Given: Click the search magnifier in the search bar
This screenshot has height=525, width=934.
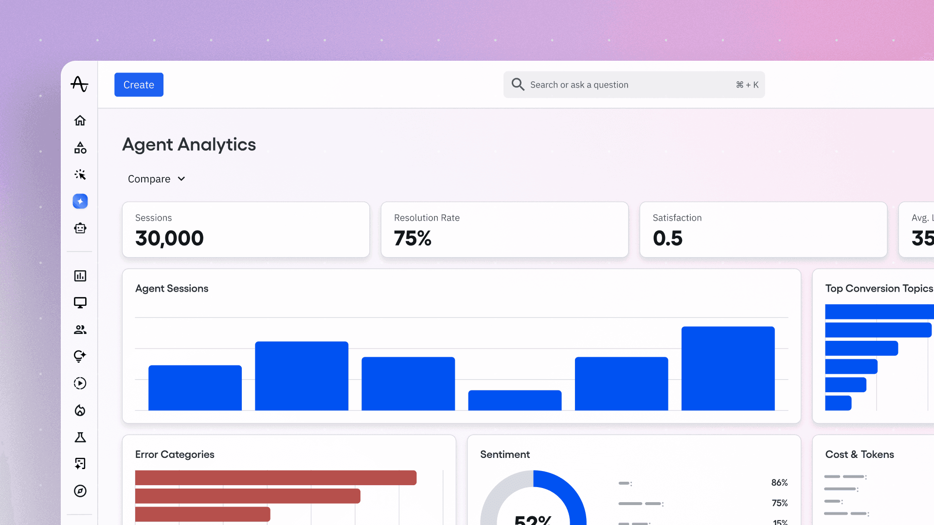Looking at the screenshot, I should (518, 84).
